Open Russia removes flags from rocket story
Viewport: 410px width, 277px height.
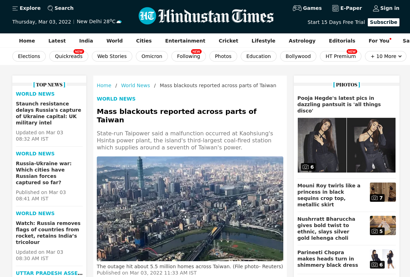pos(48,233)
